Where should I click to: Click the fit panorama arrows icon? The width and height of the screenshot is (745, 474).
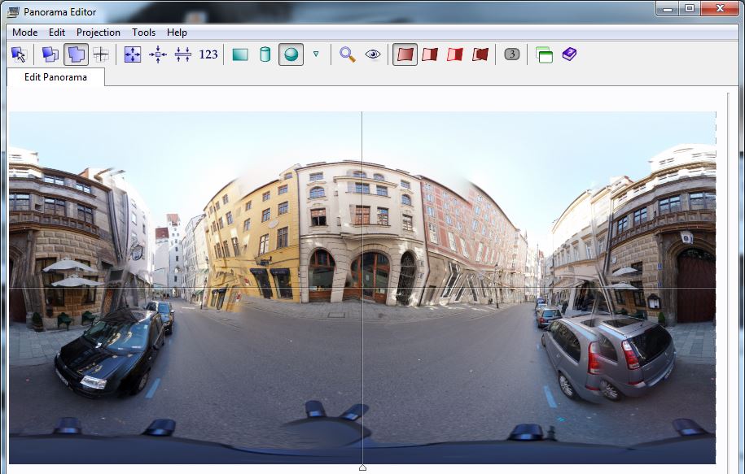[132, 54]
